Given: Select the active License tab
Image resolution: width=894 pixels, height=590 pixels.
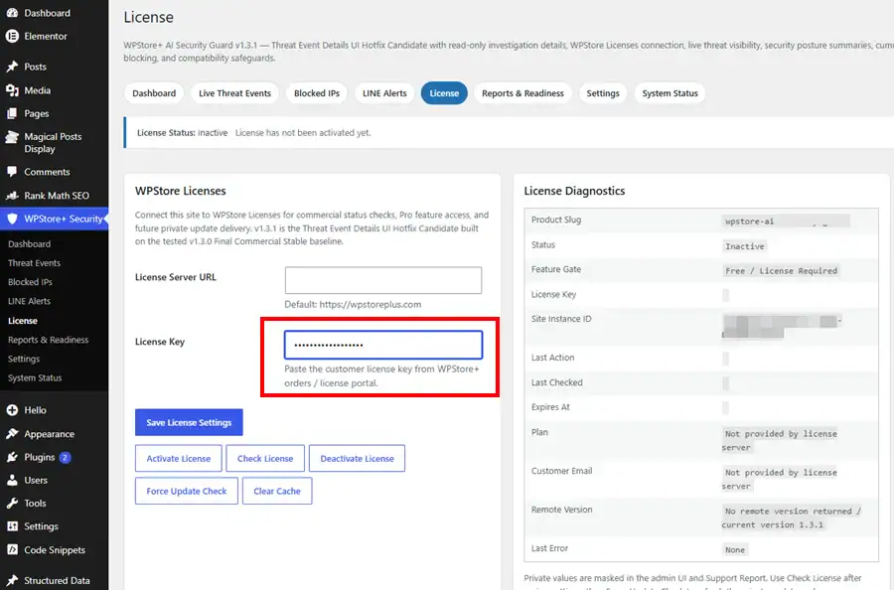Looking at the screenshot, I should tap(444, 93).
